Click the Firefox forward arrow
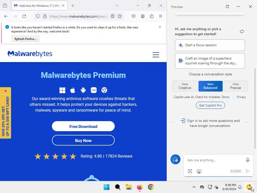Screen dimensions: 257x193 (x=15, y=16)
